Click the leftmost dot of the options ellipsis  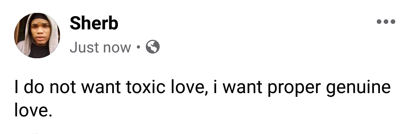coord(379,22)
